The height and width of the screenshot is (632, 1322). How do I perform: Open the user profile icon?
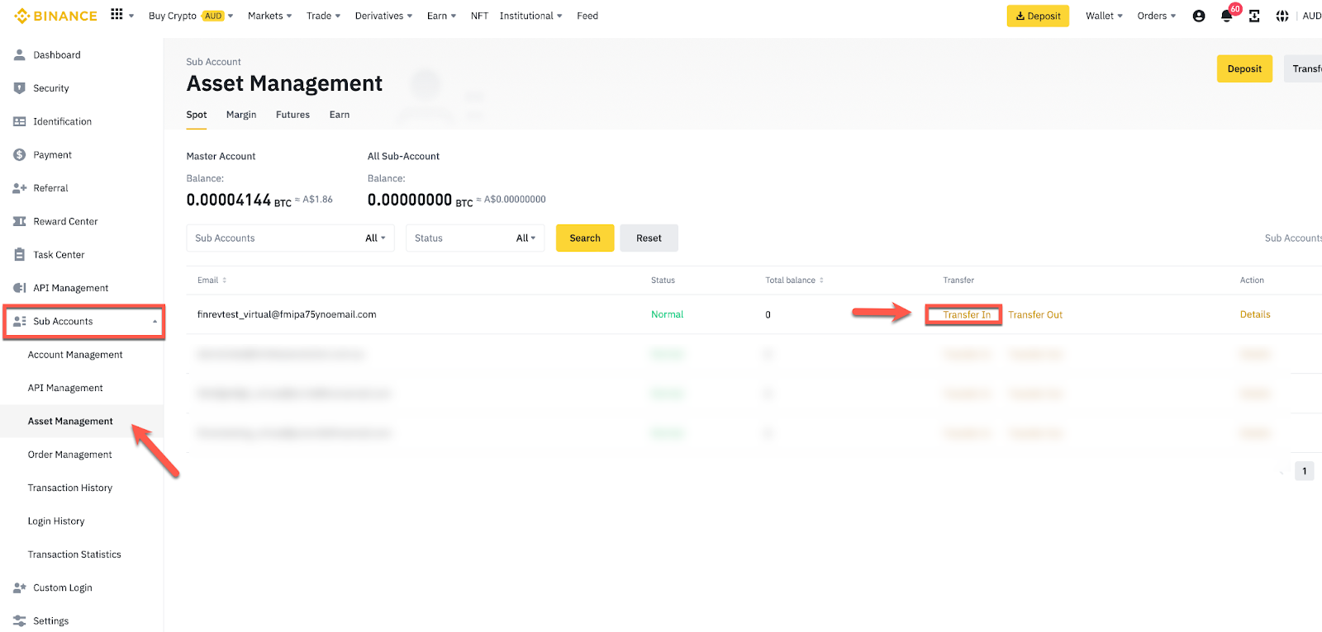pos(1199,16)
